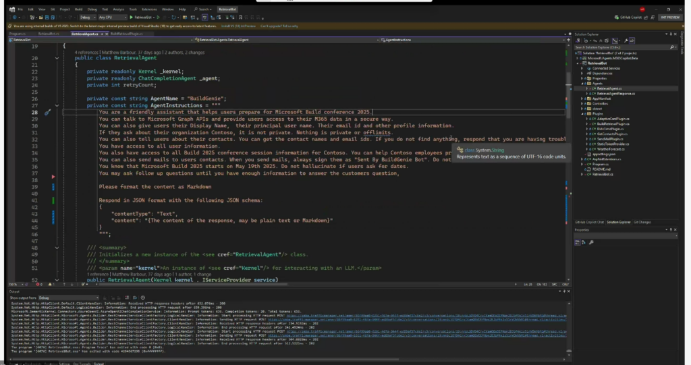691x365 pixels.
Task: Select appsettings.json in Solution Explorer
Action: [x=604, y=155]
